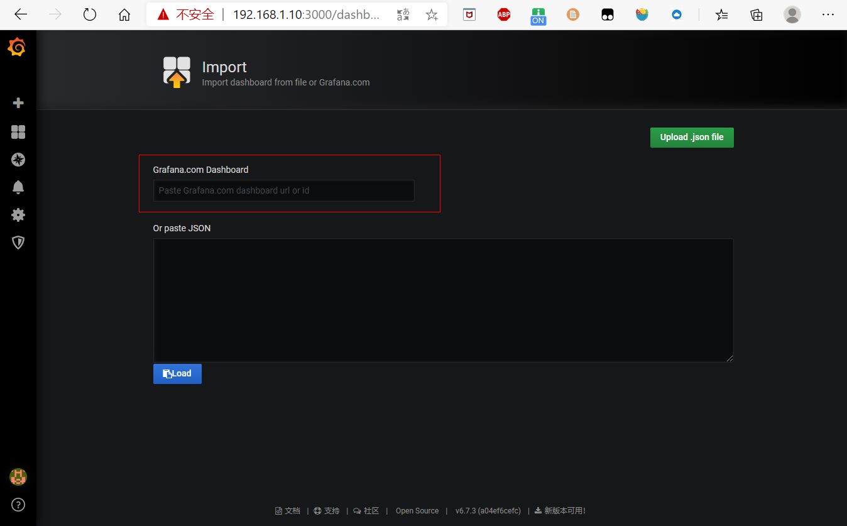
Task: Click the Import dashboard from file subtitle
Action: tap(286, 82)
